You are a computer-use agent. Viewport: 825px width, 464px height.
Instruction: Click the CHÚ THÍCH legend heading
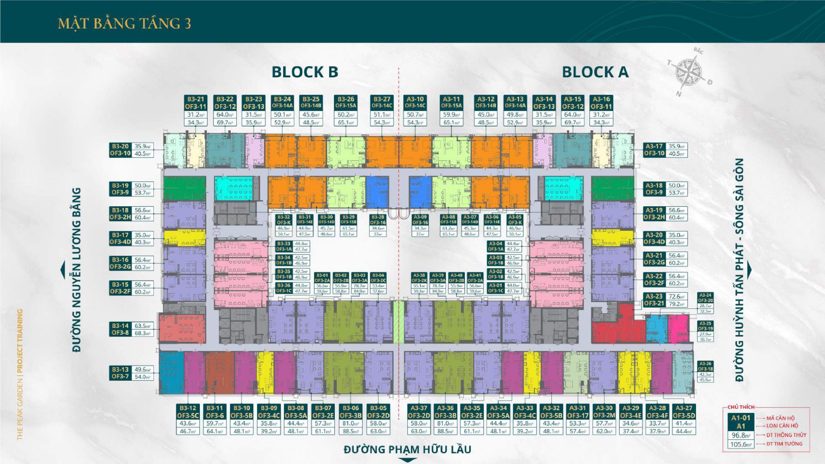740,407
